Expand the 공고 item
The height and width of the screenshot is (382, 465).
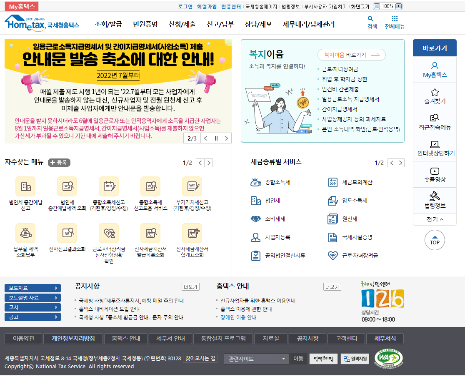32,317
